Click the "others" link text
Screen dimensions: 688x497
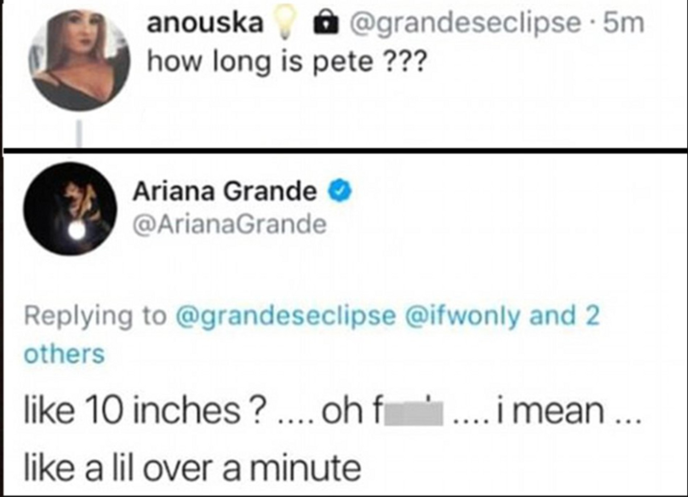point(64,354)
